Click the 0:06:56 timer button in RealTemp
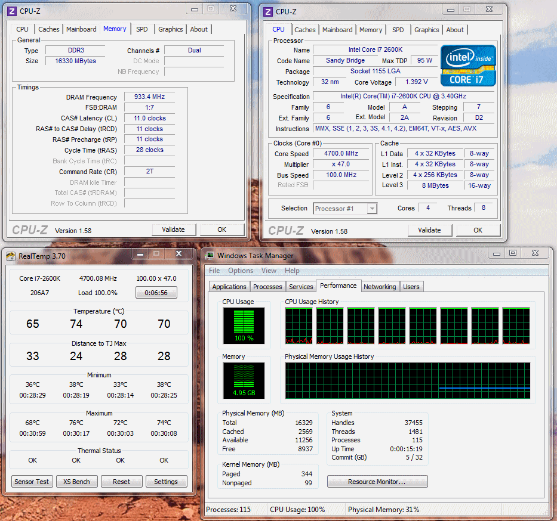The width and height of the screenshot is (557, 521). pyautogui.click(x=156, y=293)
